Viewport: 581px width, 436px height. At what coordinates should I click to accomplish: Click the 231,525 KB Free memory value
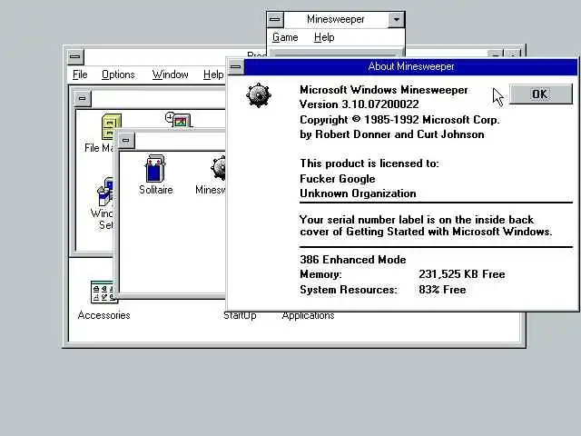click(x=462, y=274)
